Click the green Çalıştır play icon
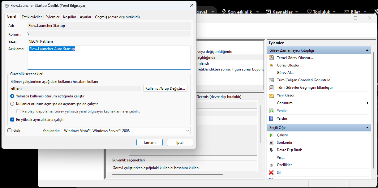The height and width of the screenshot is (188, 378). [x=271, y=135]
